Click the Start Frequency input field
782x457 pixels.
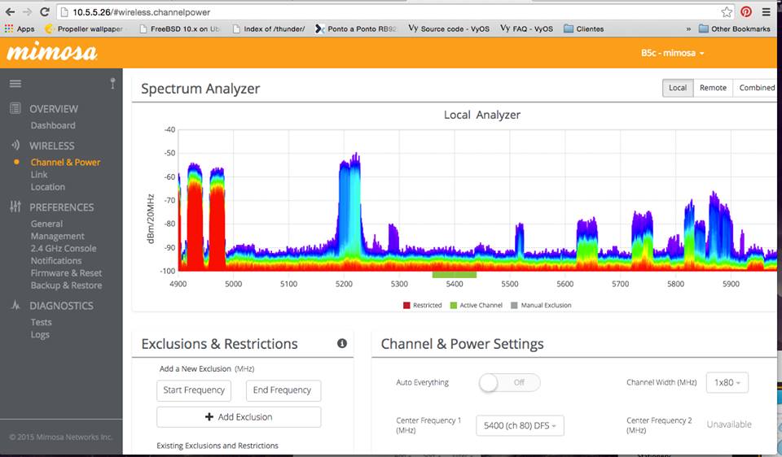[x=194, y=390]
